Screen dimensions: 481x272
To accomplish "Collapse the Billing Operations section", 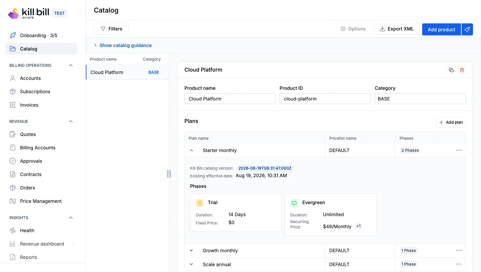I will 71,65.
